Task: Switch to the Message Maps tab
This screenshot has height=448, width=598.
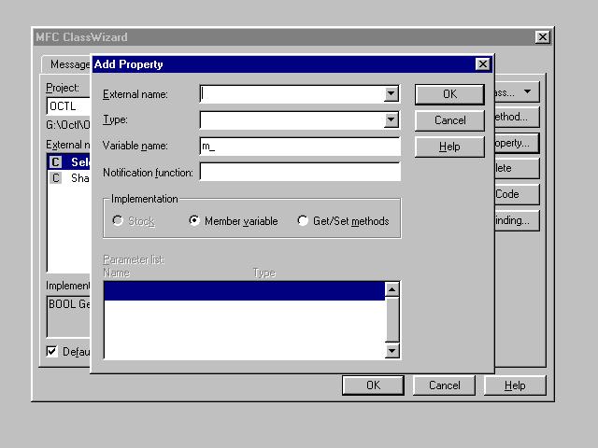Action: (65, 64)
